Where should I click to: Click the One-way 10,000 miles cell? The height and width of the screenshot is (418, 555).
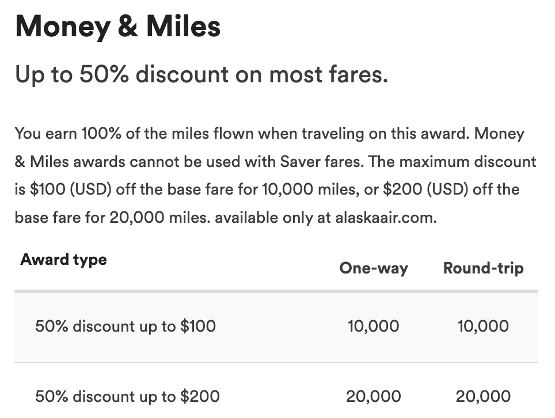(x=373, y=326)
